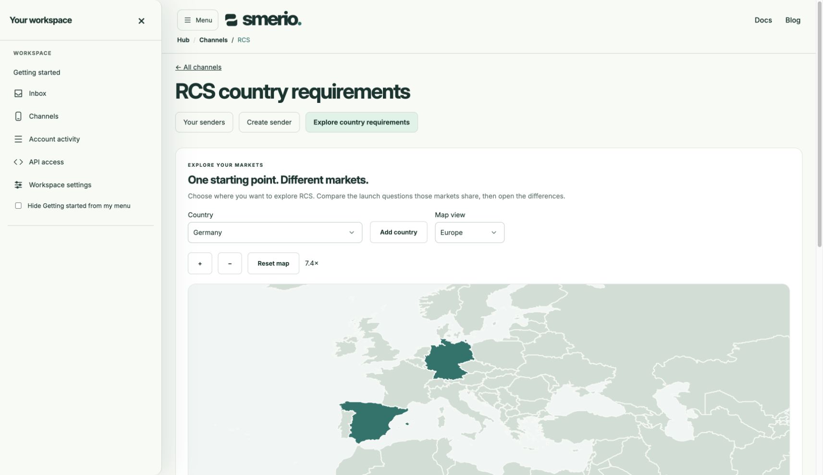Toggle Hide Getting started from my menu
Screen dimensions: 823x475
pos(18,206)
